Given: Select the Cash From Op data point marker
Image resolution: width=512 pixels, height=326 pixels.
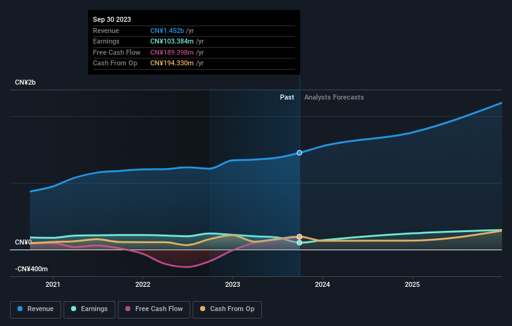Looking at the screenshot, I should click(299, 237).
